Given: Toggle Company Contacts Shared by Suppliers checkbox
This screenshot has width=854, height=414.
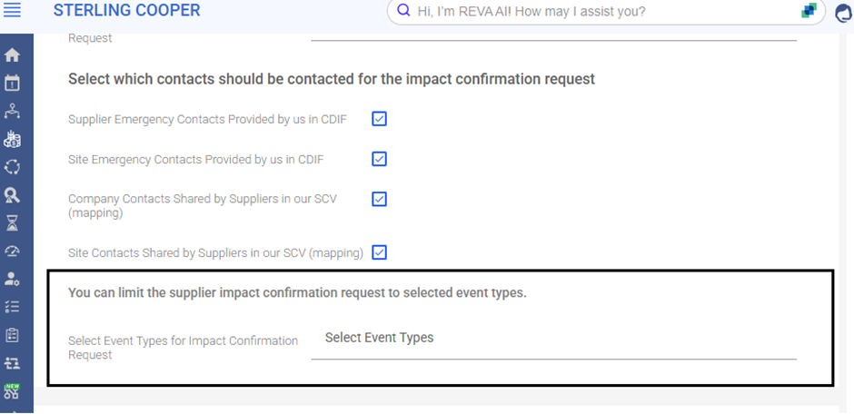Looking at the screenshot, I should (x=380, y=199).
